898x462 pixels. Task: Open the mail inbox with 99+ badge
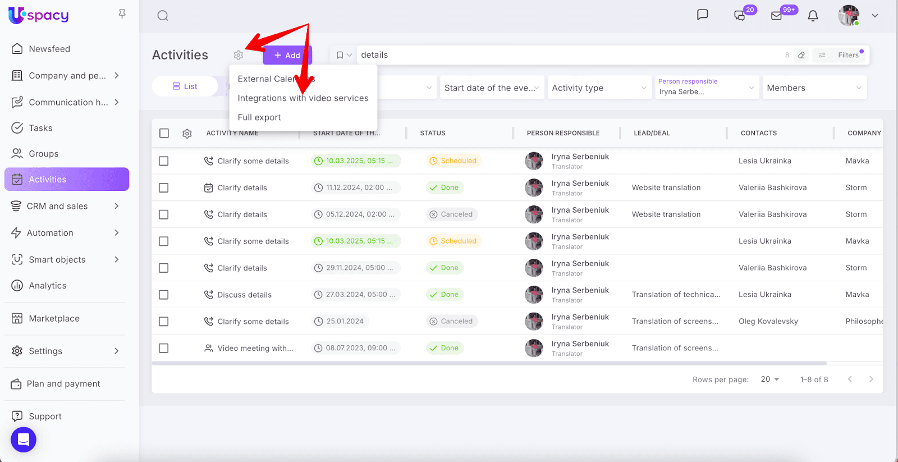point(777,16)
